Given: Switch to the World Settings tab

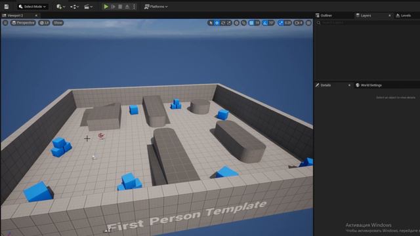Looking at the screenshot, I should point(369,85).
